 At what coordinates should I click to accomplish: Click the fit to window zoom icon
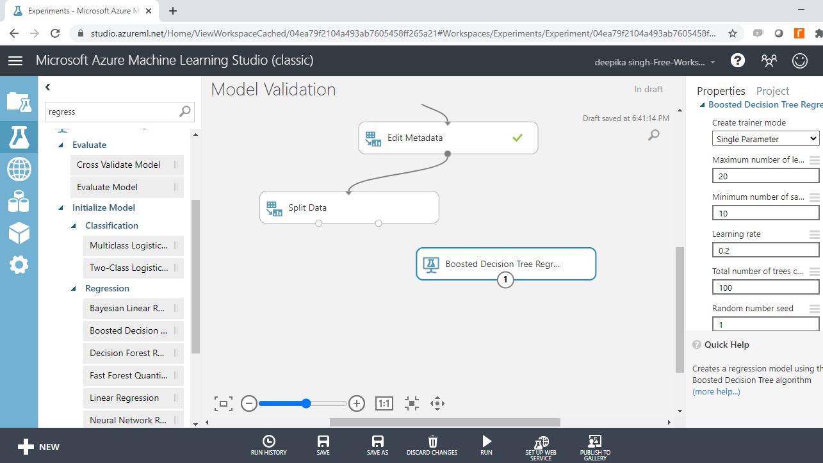pos(223,403)
